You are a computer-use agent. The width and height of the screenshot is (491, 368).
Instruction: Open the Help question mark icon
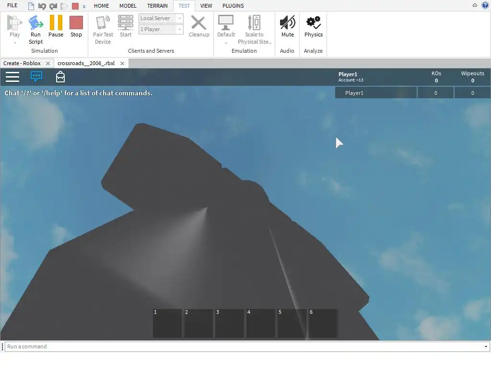point(485,5)
